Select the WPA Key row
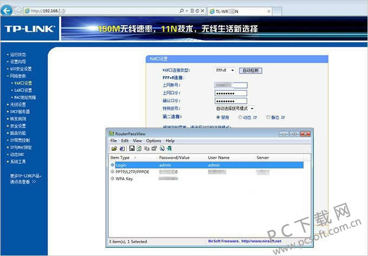The height and width of the screenshot is (256, 368). 207,178
